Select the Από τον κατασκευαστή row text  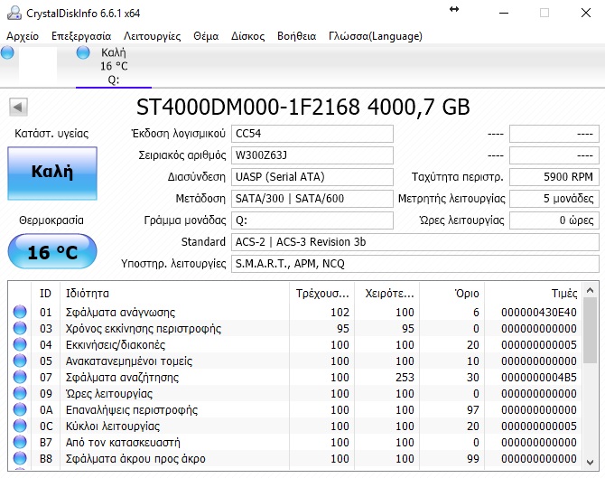[x=123, y=442]
